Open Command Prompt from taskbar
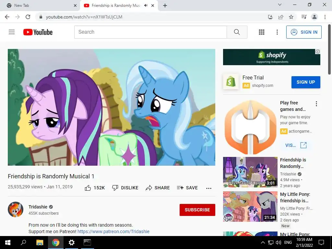This screenshot has height=249, width=332. click(x=87, y=243)
